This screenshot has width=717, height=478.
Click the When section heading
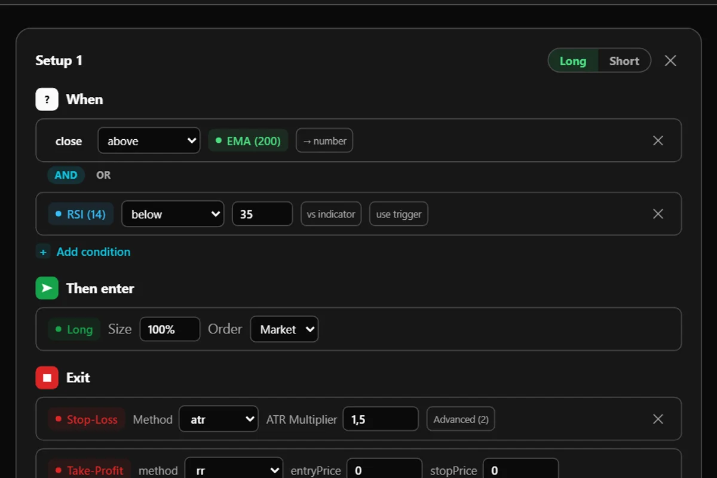click(x=84, y=99)
